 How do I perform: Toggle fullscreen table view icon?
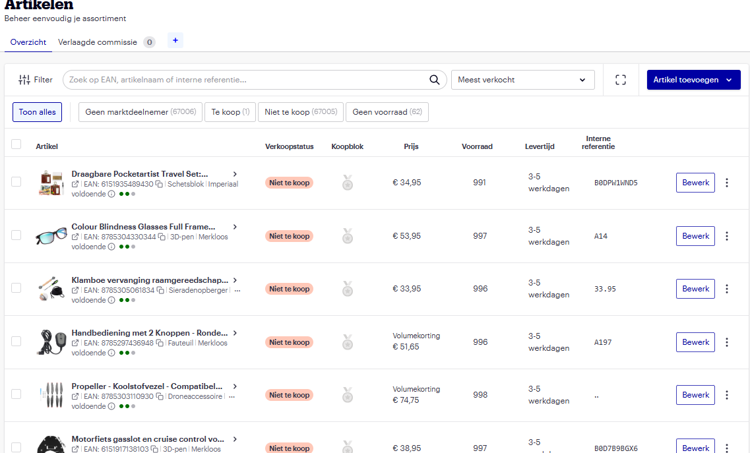[x=620, y=80]
